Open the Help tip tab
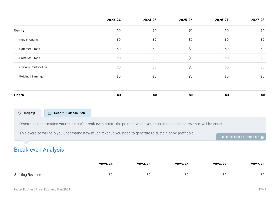The image size is (280, 198). (28, 113)
